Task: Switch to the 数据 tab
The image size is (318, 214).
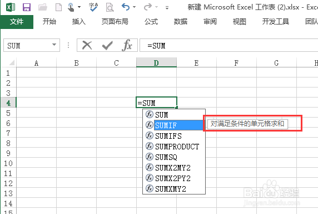Action: (181, 22)
